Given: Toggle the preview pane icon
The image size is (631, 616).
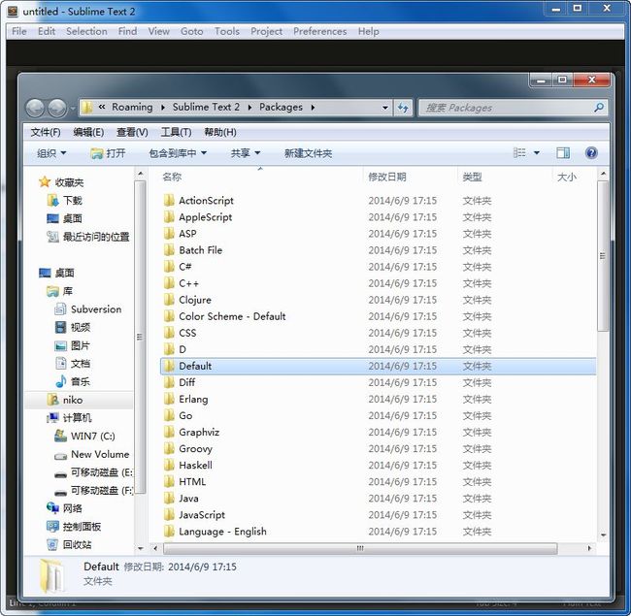Looking at the screenshot, I should [563, 153].
